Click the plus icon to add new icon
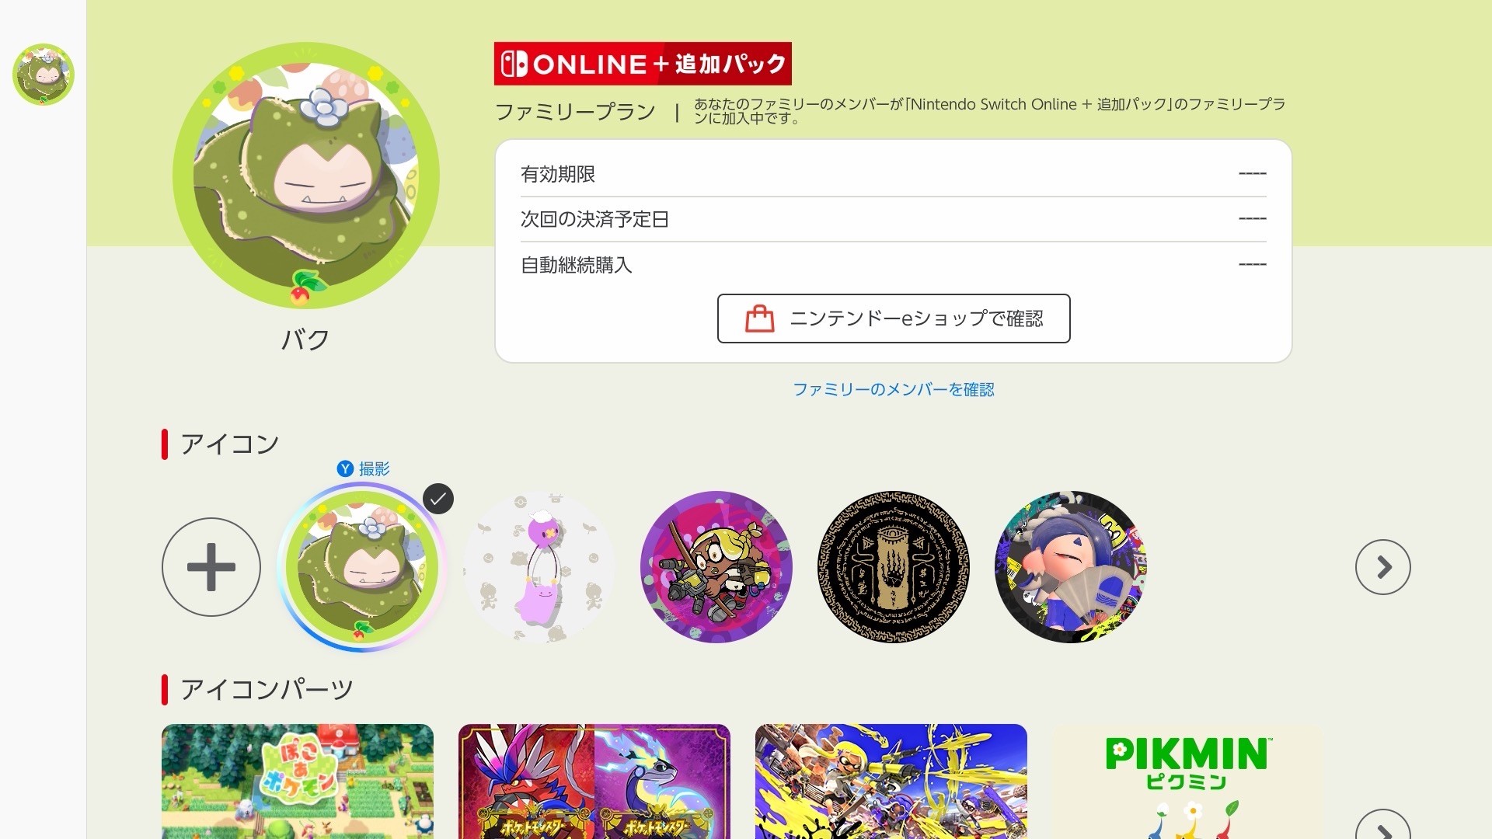 click(x=211, y=567)
